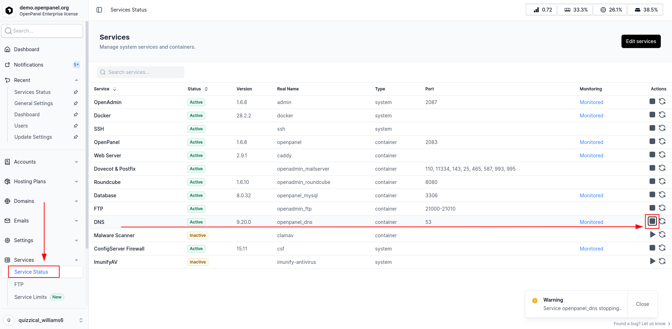Focus the sidebar Search field
This screenshot has width=672, height=329.
(42, 31)
